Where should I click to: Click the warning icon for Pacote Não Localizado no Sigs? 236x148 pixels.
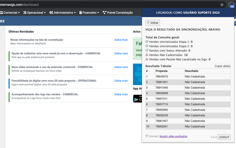tap(147, 59)
